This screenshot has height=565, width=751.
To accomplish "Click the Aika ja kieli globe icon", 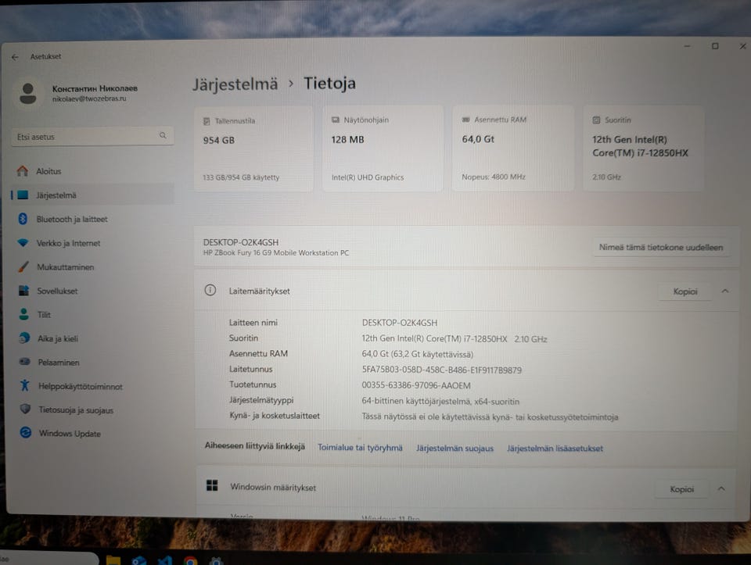I will pyautogui.click(x=24, y=338).
